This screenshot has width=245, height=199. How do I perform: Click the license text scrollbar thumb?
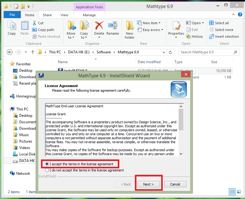(181, 120)
